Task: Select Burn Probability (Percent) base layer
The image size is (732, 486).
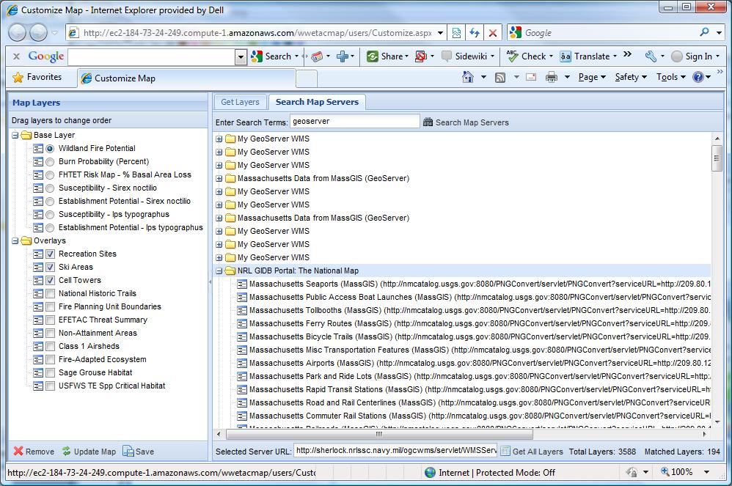Action: [x=50, y=162]
